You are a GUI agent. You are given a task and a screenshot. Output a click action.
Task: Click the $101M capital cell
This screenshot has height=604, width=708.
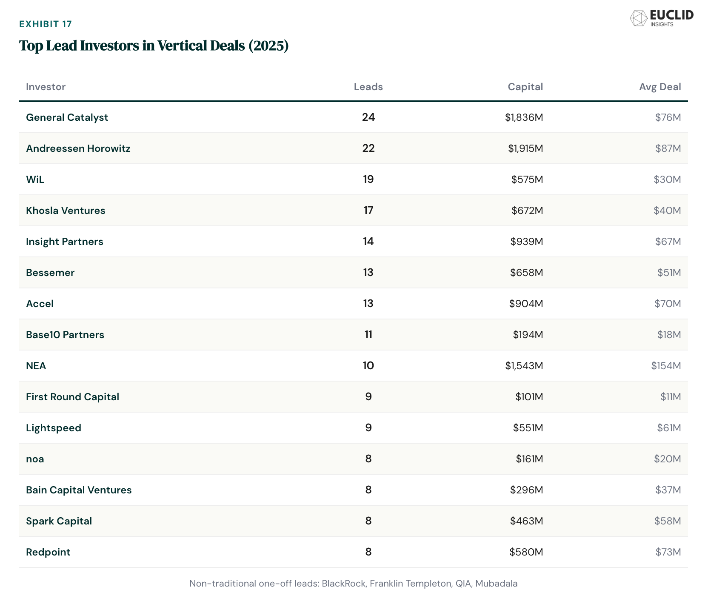click(x=529, y=397)
